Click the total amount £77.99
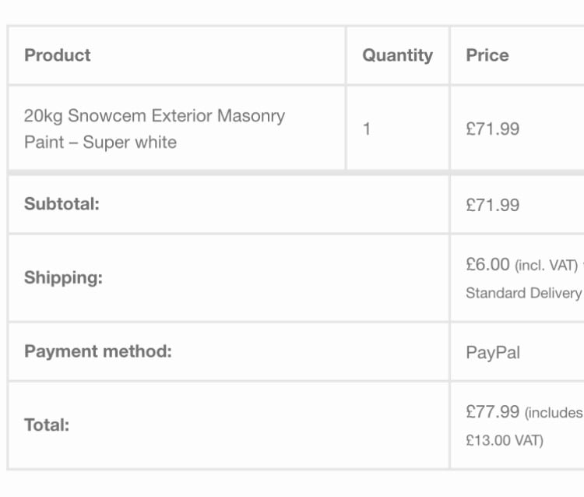 (x=492, y=411)
